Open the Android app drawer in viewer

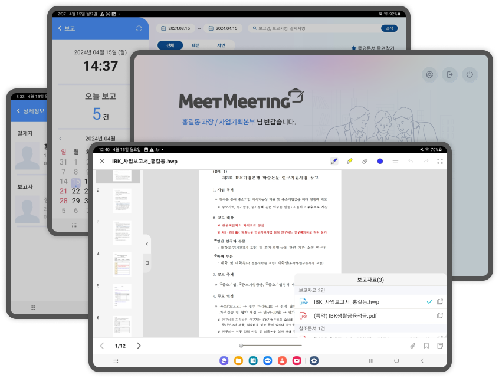116,361
